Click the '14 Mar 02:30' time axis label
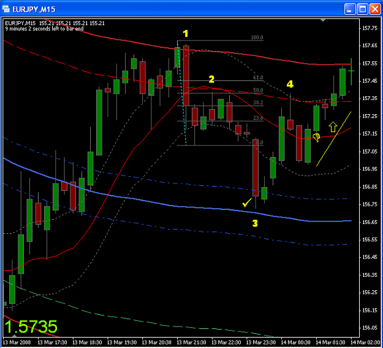 366,342
